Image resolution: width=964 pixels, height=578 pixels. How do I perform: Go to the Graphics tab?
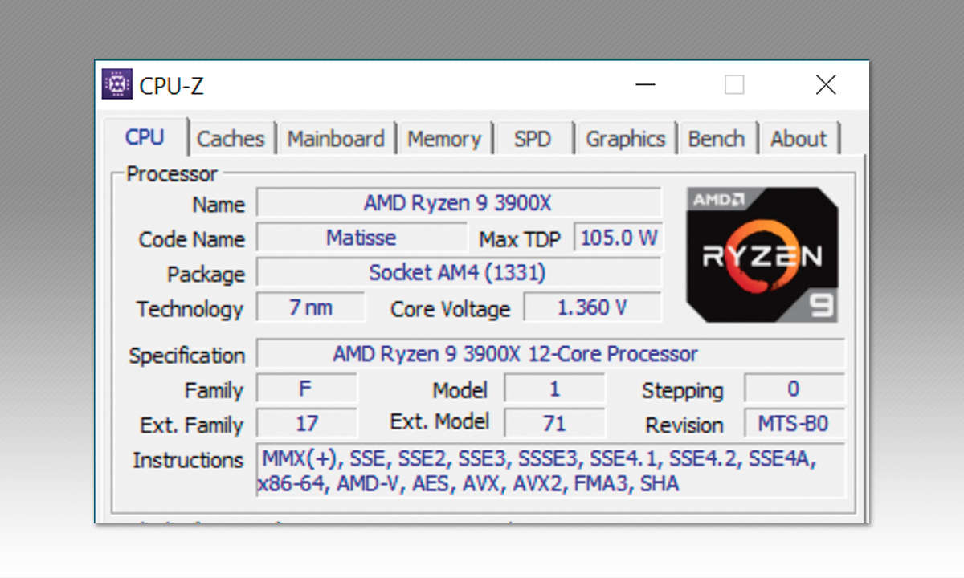(626, 139)
